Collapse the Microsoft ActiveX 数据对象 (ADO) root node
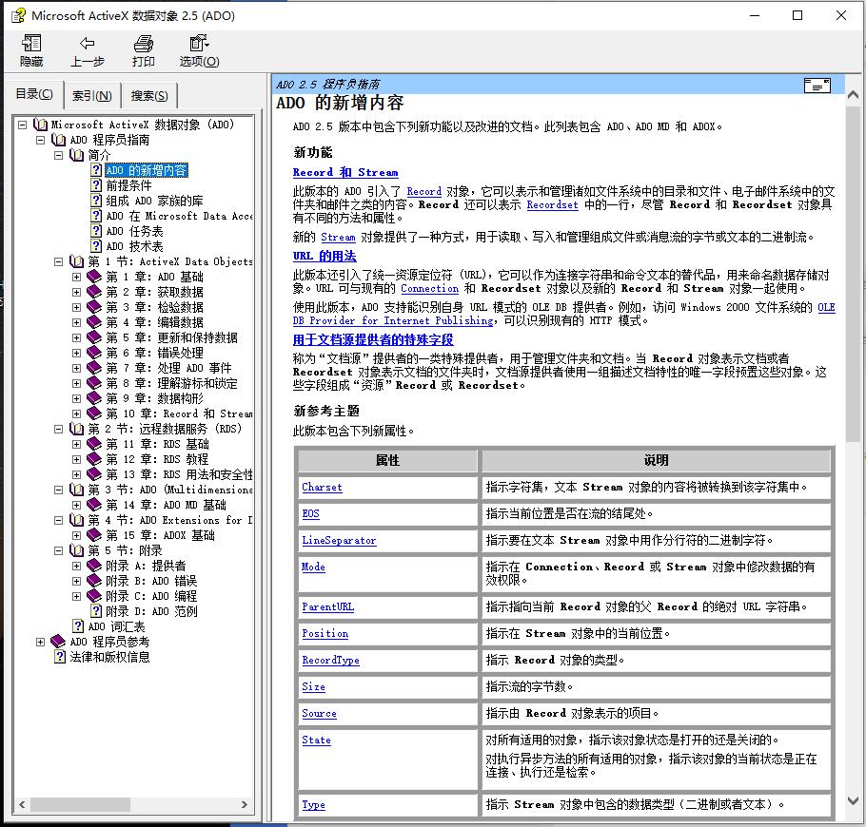The image size is (866, 827). pos(22,125)
